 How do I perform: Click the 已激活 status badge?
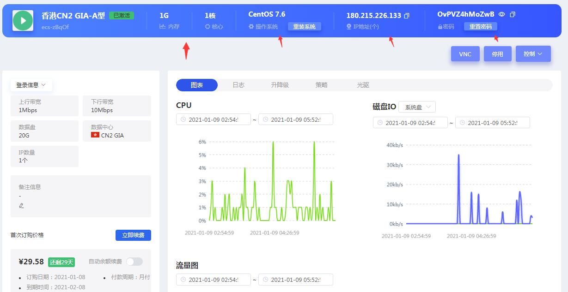(122, 15)
